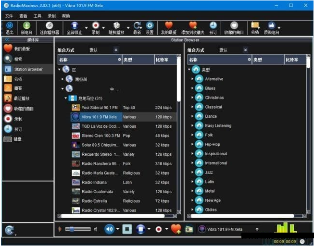314x247 pixels.
Task: Open the mini player (迷你播放器) icon
Action: coord(49,25)
